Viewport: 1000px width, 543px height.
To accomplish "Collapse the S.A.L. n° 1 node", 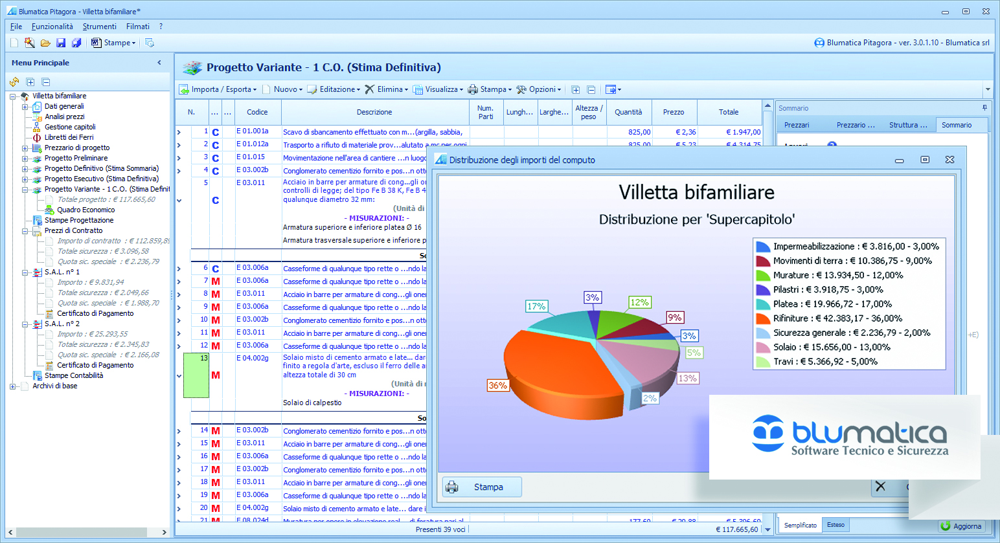I will click(25, 272).
